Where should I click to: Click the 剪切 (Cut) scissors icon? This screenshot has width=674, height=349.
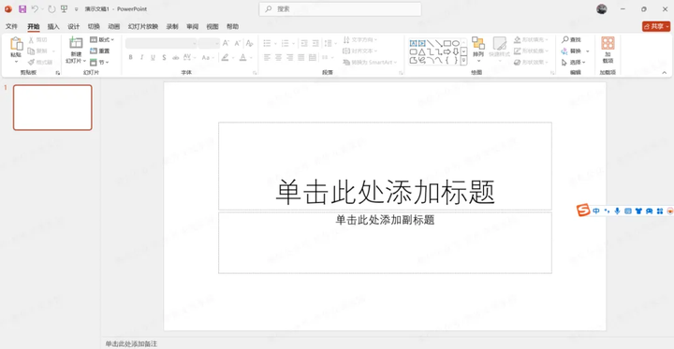click(31, 39)
